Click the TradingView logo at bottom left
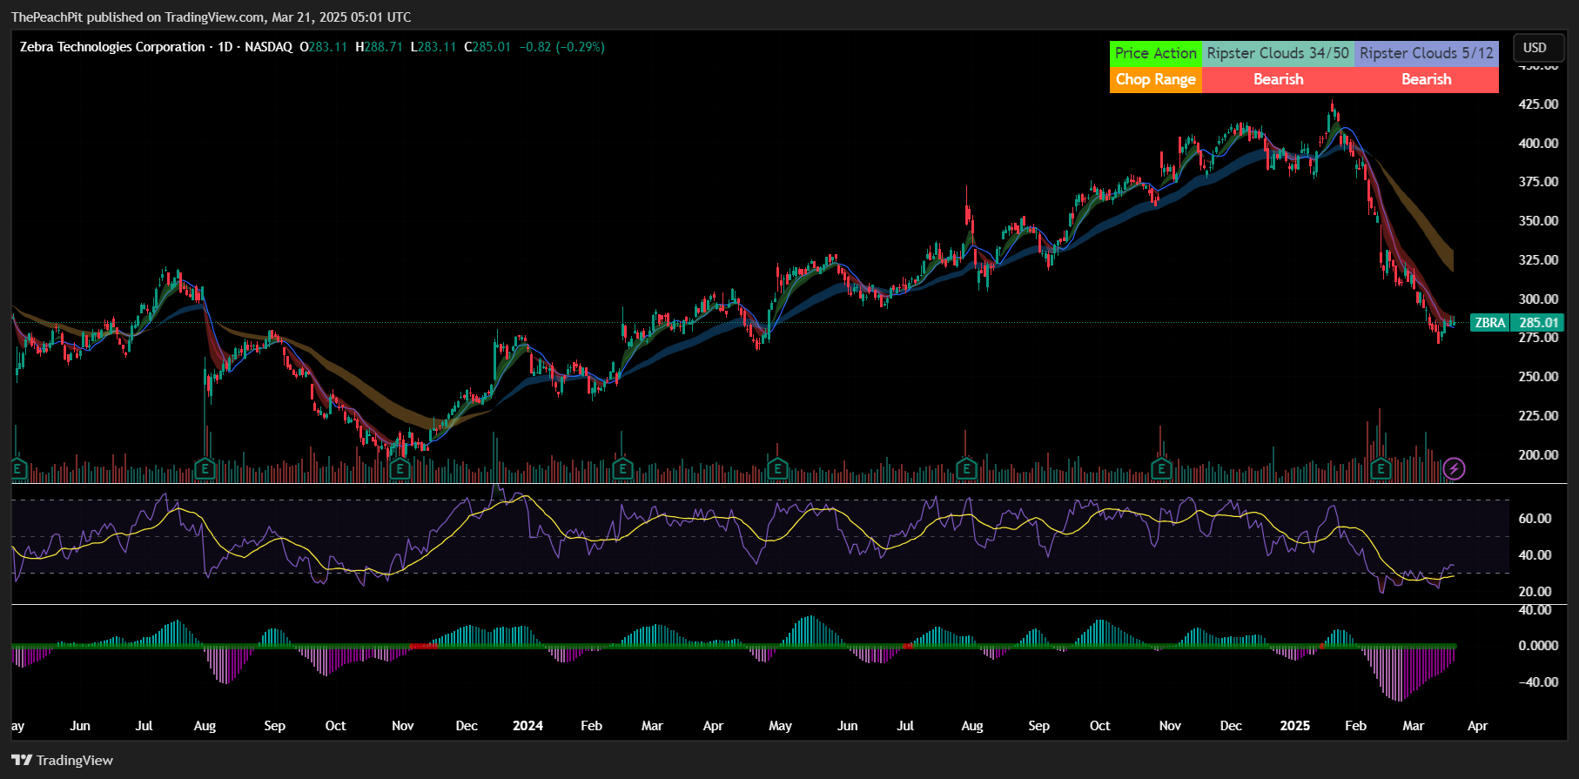Viewport: 1579px width, 779px height. pyautogui.click(x=63, y=760)
